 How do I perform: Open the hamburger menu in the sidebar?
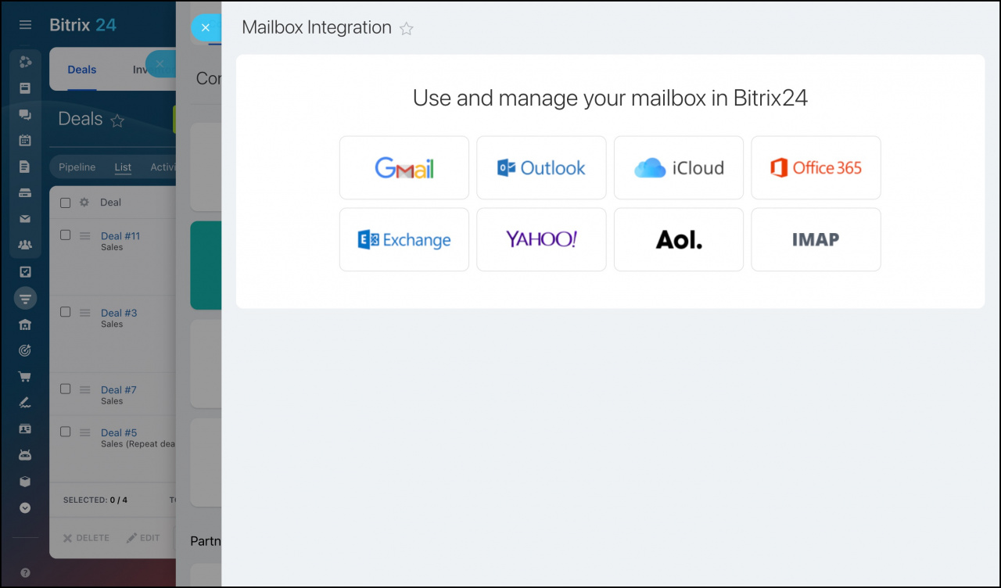[x=25, y=25]
